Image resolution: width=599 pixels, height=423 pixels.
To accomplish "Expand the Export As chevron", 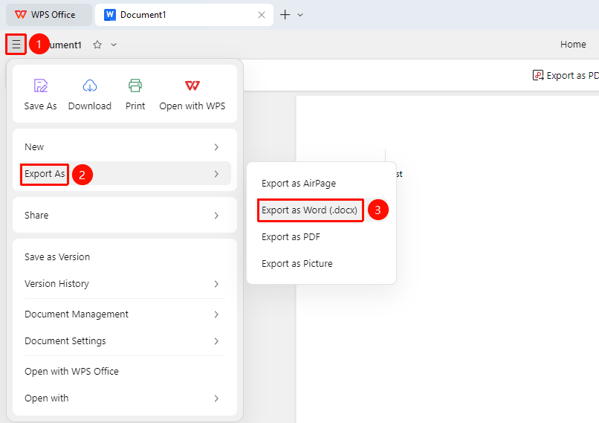I will 216,174.
